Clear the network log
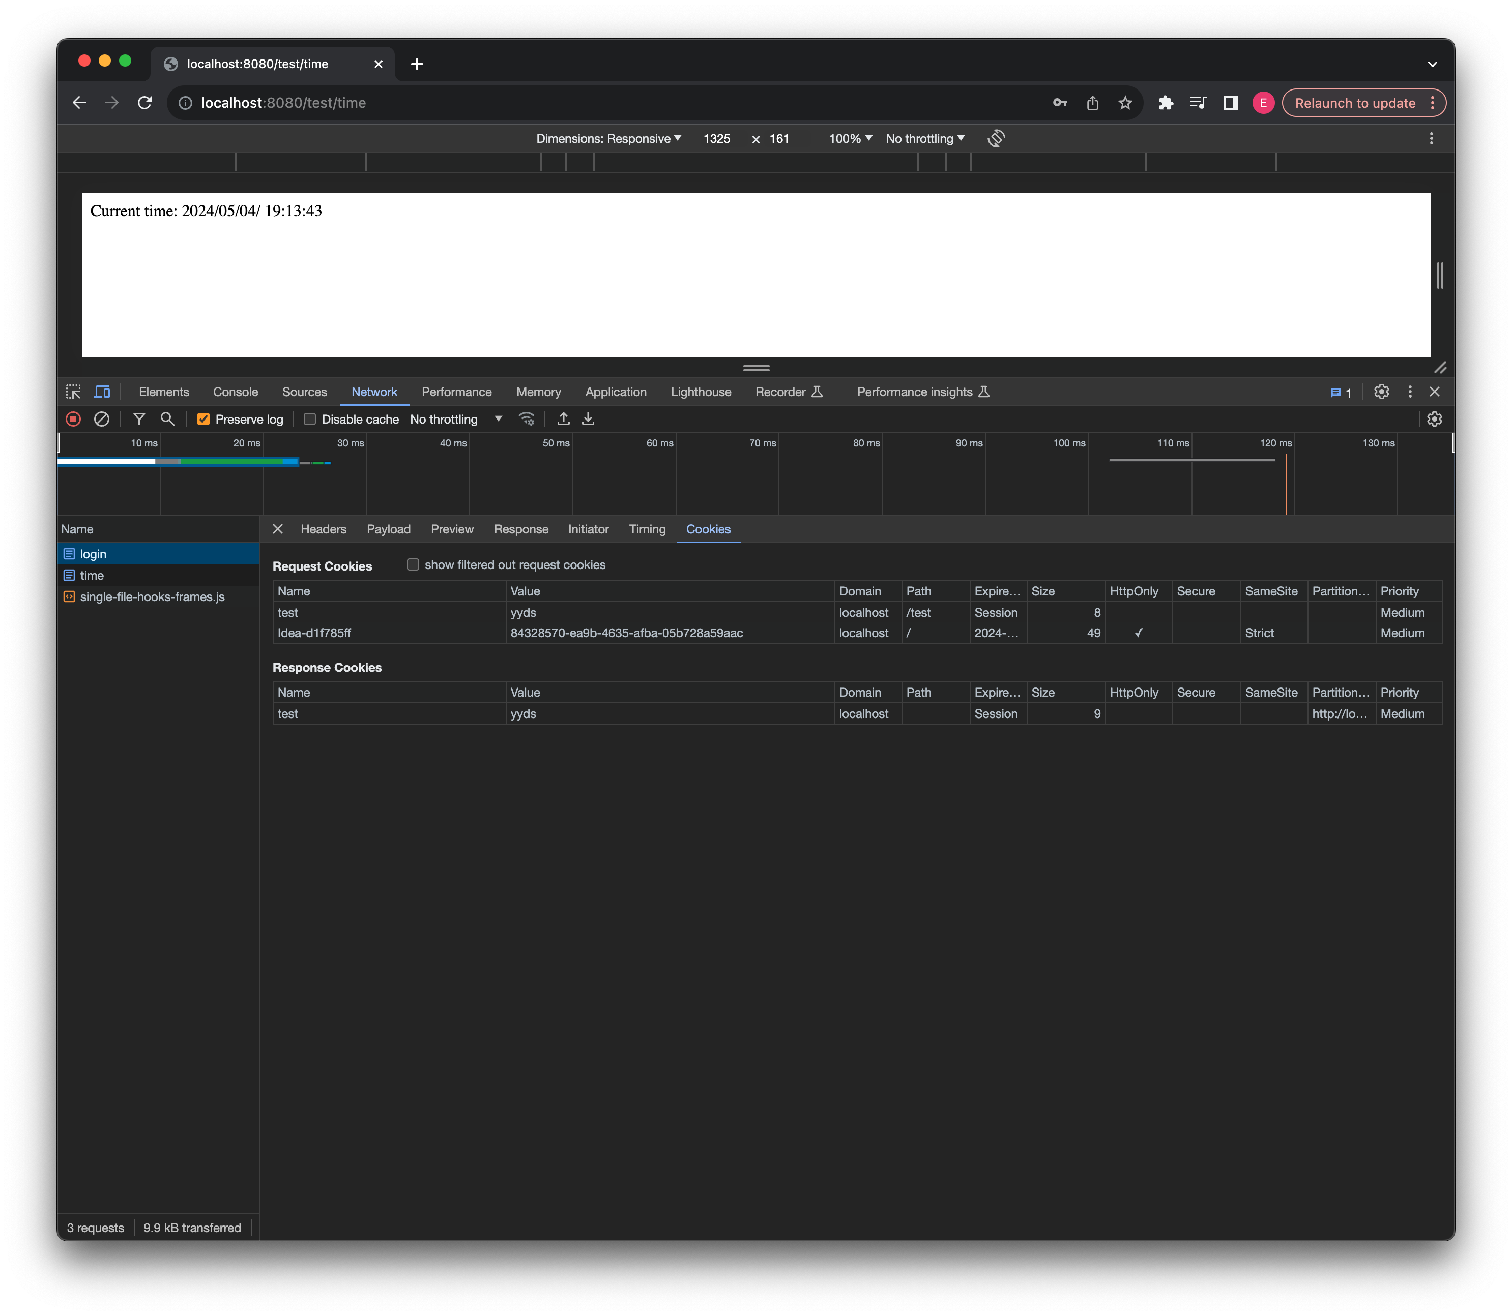The image size is (1512, 1316). [101, 418]
